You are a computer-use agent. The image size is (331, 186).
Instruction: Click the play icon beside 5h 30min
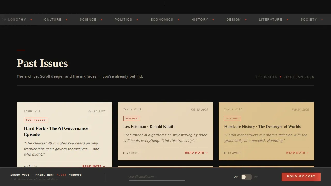click(x=225, y=153)
